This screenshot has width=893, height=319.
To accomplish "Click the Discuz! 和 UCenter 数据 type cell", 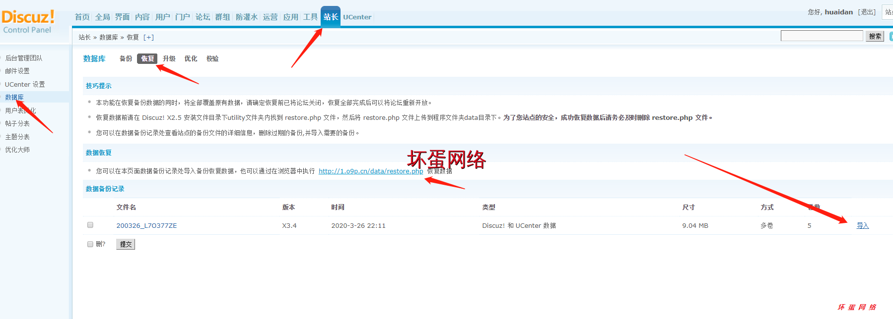I will point(519,225).
